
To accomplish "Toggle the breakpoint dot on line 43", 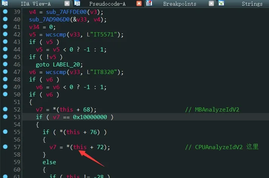I will point(5,42).
